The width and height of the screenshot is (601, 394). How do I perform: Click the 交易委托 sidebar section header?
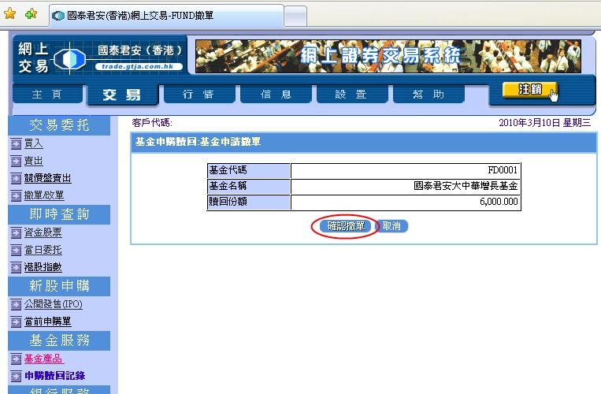59,125
